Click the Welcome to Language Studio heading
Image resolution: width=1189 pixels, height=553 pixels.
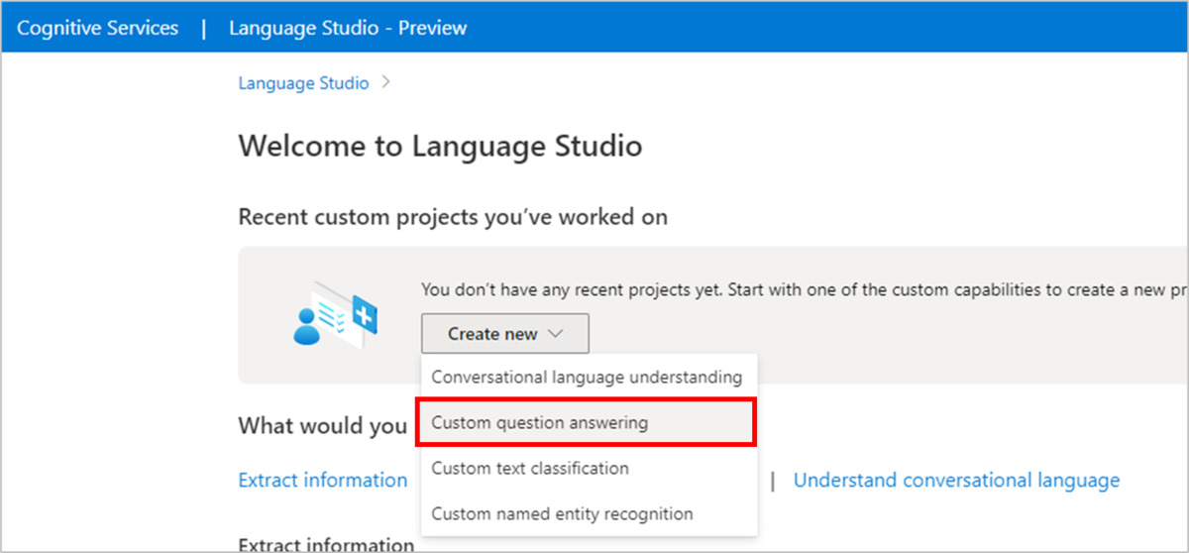point(440,147)
